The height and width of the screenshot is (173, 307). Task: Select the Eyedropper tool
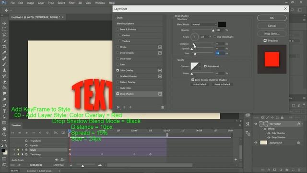(x=4, y=52)
